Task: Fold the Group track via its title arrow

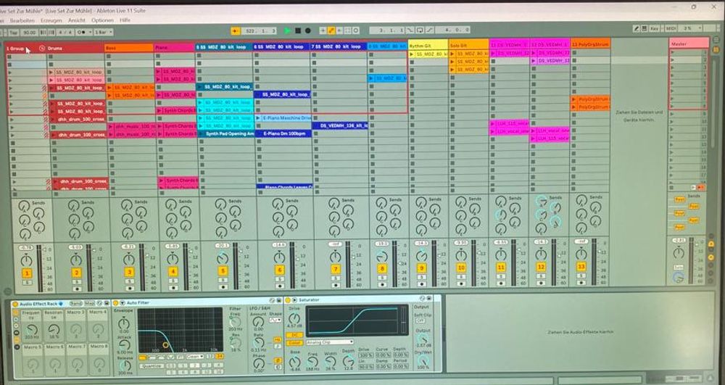Action: point(42,48)
